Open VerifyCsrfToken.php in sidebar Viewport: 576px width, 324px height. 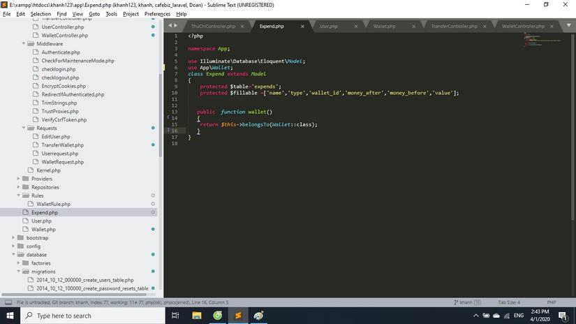64,120
